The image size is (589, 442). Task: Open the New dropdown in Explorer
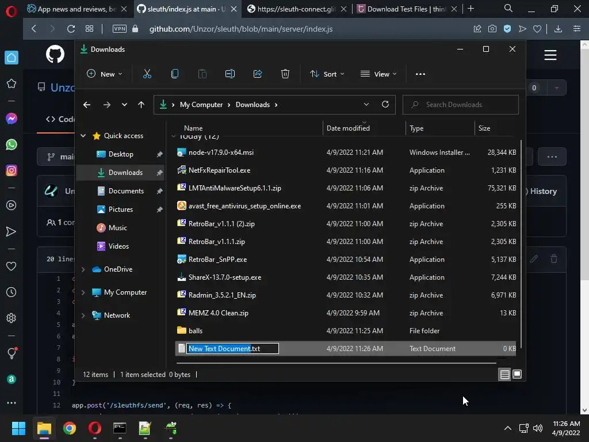pyautogui.click(x=105, y=74)
